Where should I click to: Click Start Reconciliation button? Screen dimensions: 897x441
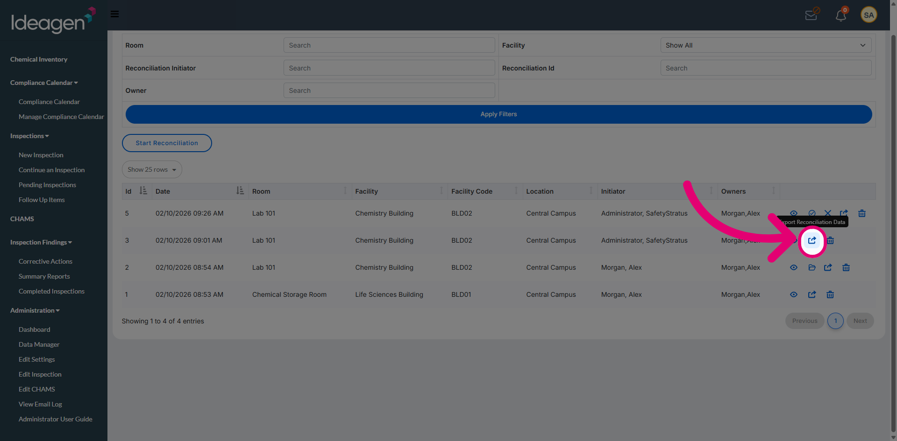[167, 143]
